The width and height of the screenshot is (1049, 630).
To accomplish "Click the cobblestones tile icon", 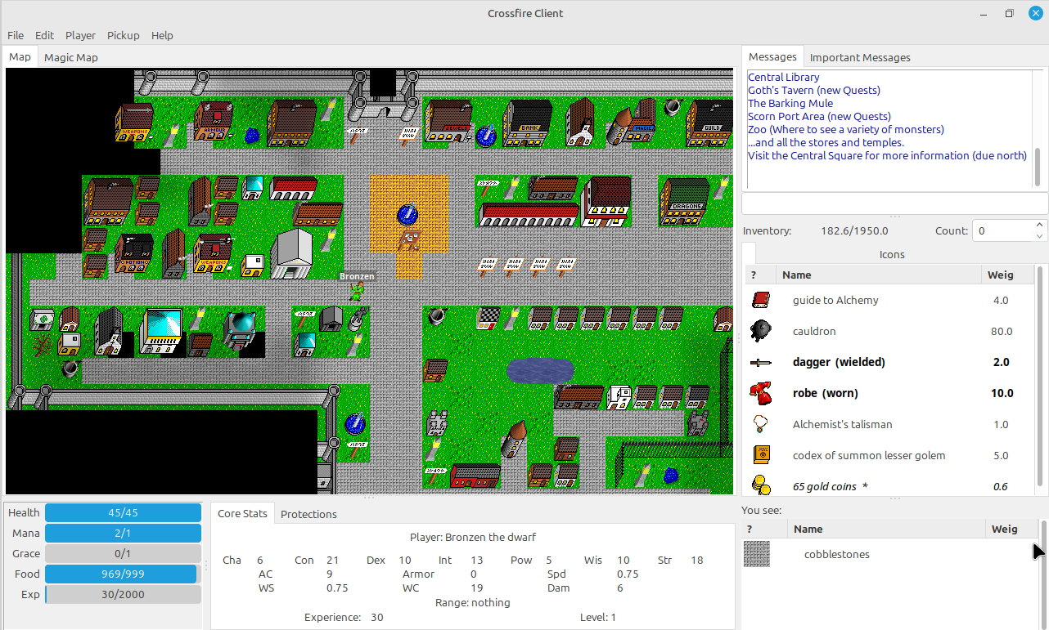I will pos(757,554).
